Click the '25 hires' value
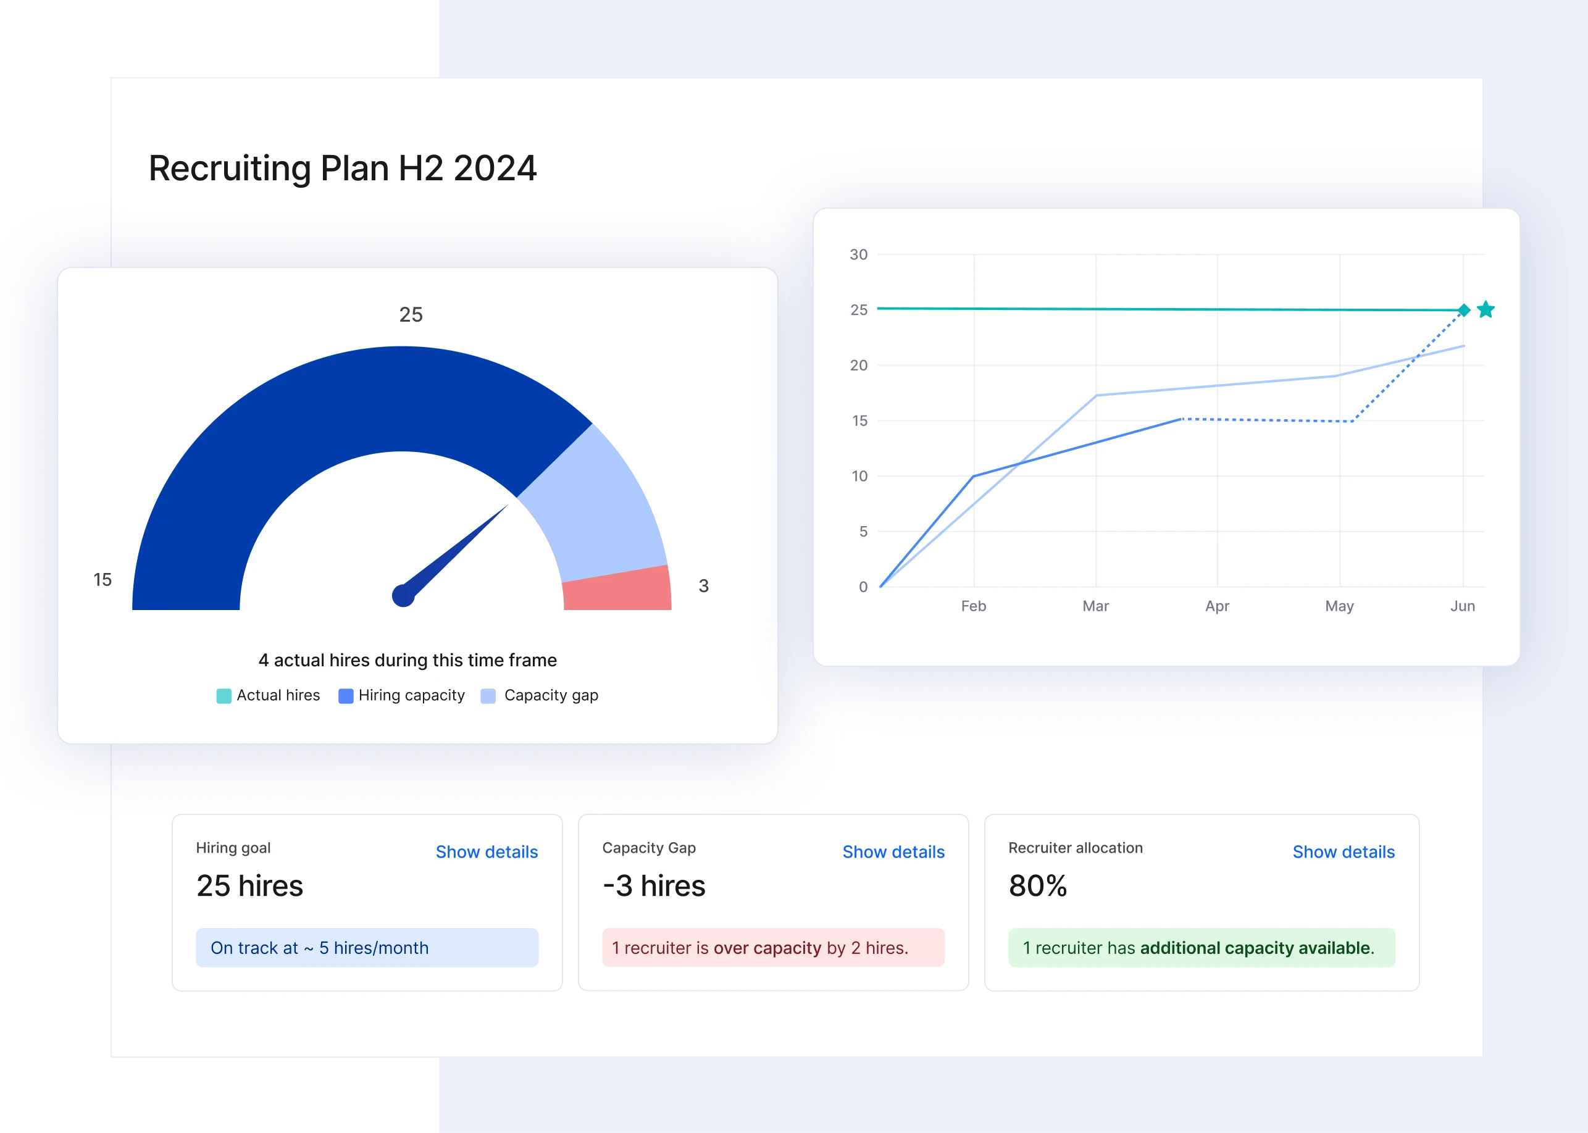Screen dimensions: 1588x1133 click(x=250, y=886)
